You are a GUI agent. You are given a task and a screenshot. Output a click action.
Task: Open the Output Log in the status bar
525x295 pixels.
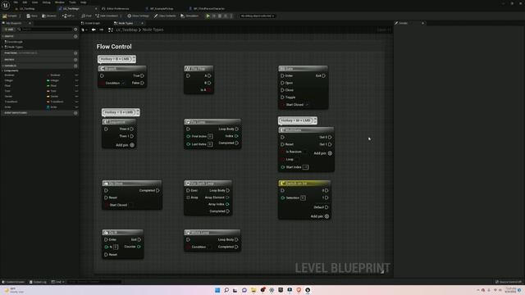coord(38,282)
